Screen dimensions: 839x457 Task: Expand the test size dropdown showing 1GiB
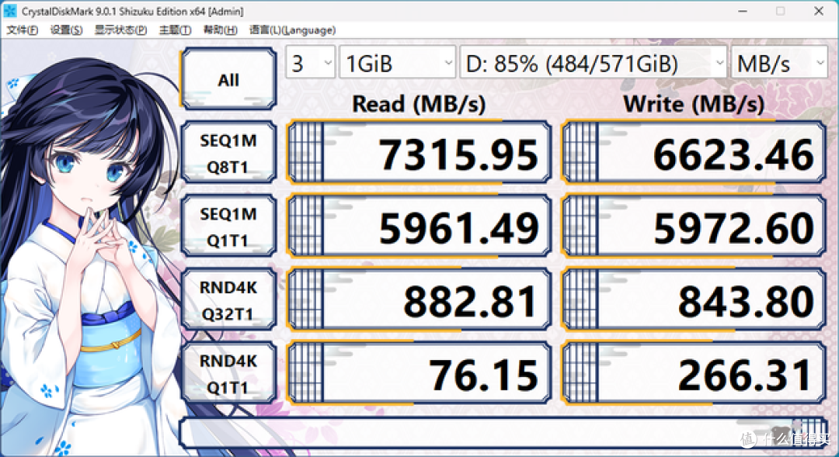(x=398, y=63)
